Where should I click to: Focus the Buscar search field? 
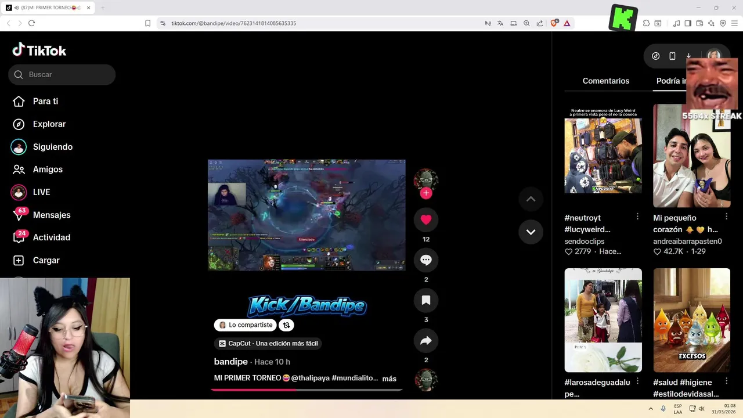(62, 74)
